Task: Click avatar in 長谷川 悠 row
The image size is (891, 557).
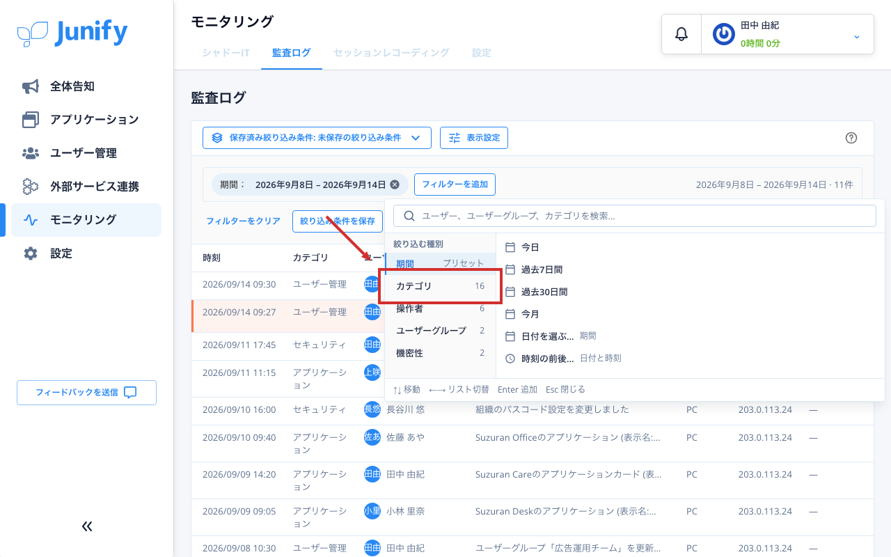Action: (x=372, y=409)
